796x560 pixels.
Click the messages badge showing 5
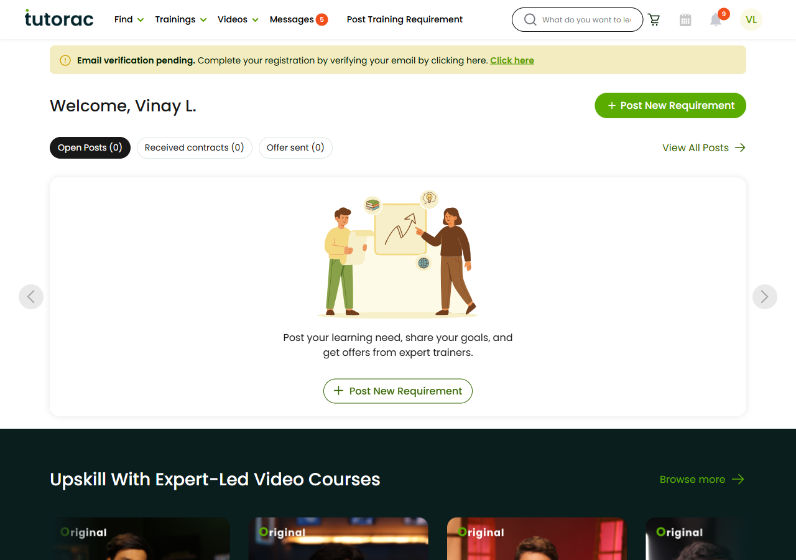click(322, 19)
